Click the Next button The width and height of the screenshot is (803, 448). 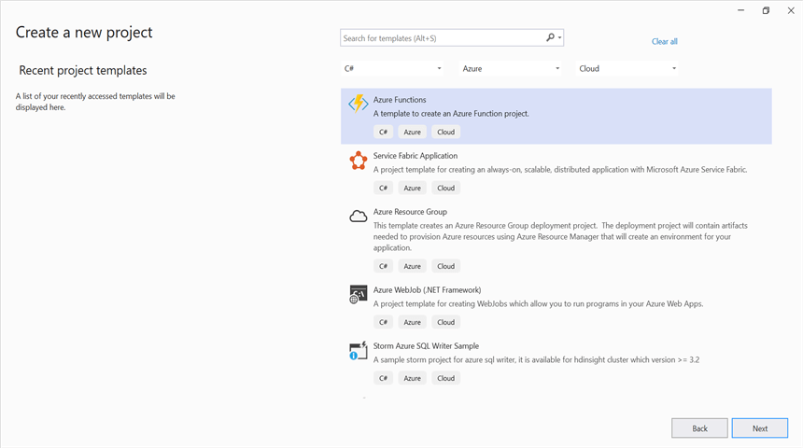pyautogui.click(x=759, y=428)
